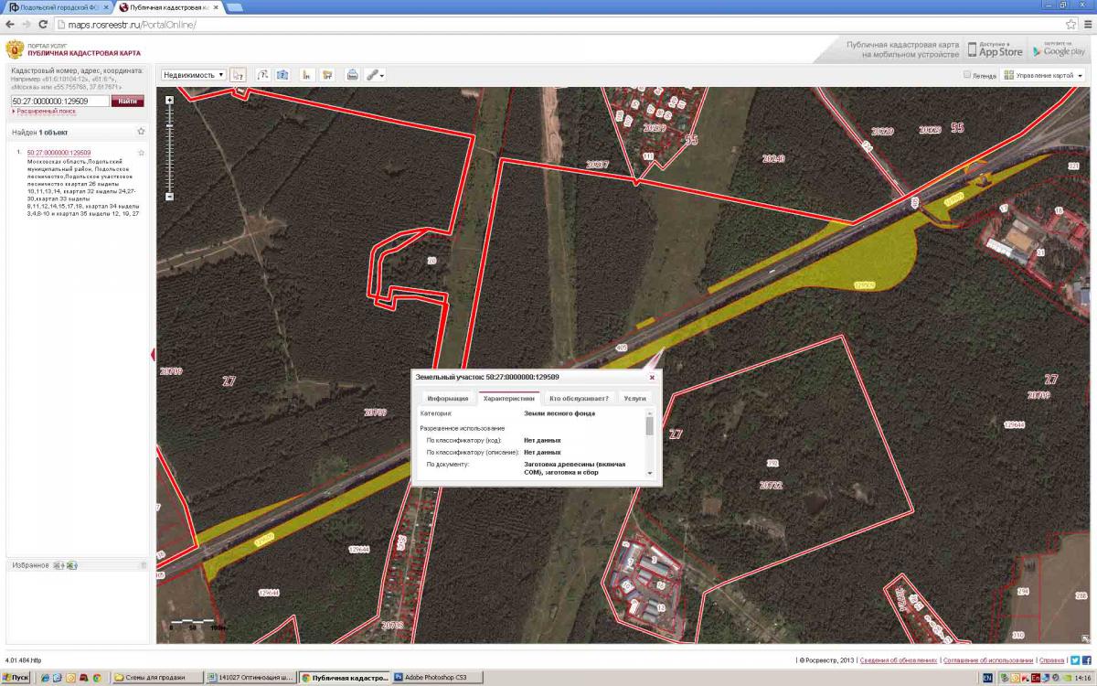Open the link tool dropdown arrow
Image resolution: width=1097 pixels, height=686 pixels.
tap(381, 76)
